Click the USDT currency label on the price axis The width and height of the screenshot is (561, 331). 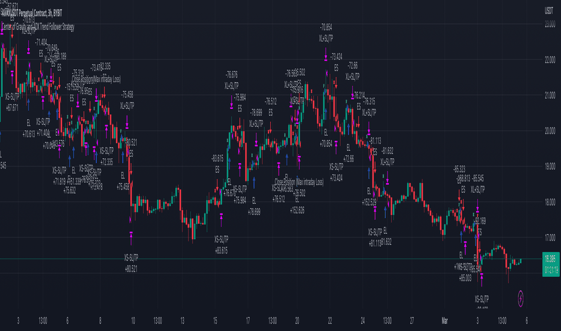tap(549, 11)
